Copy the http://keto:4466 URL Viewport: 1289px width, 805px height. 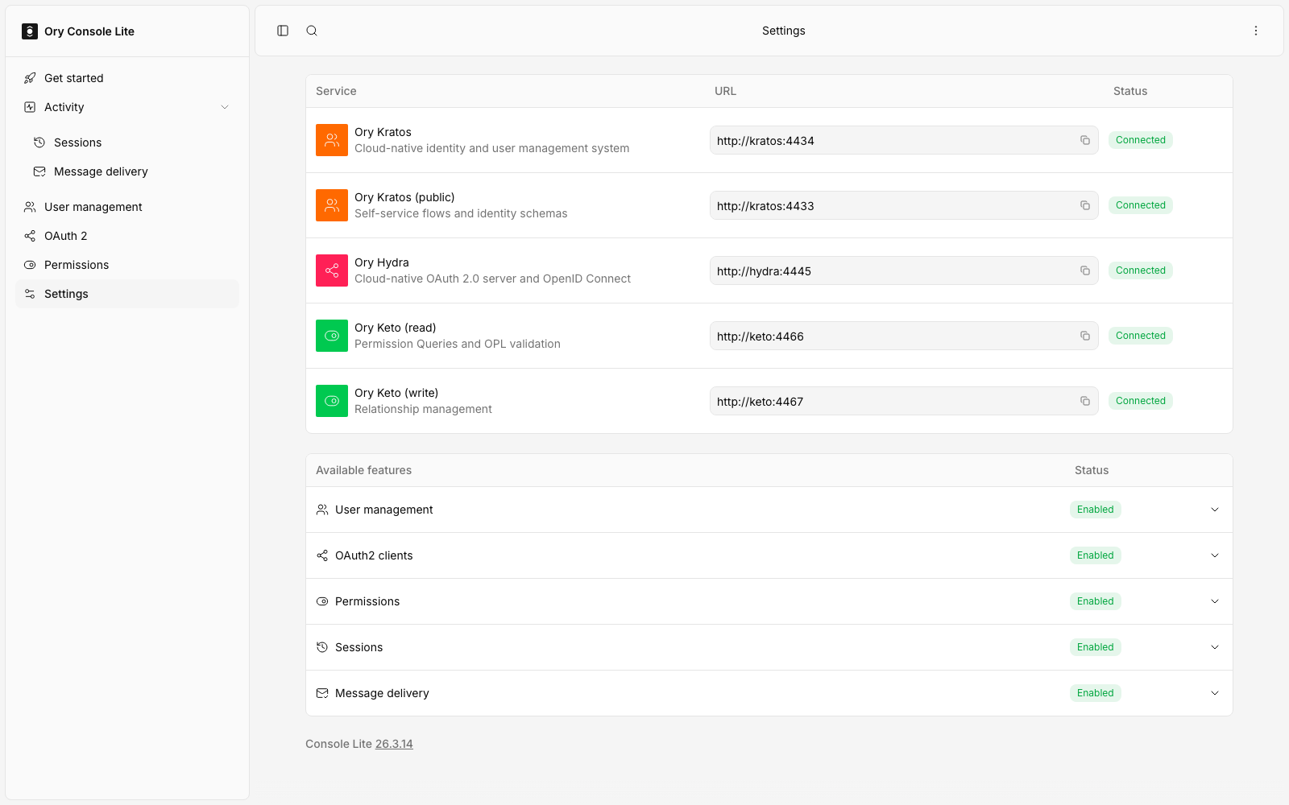click(x=1085, y=336)
